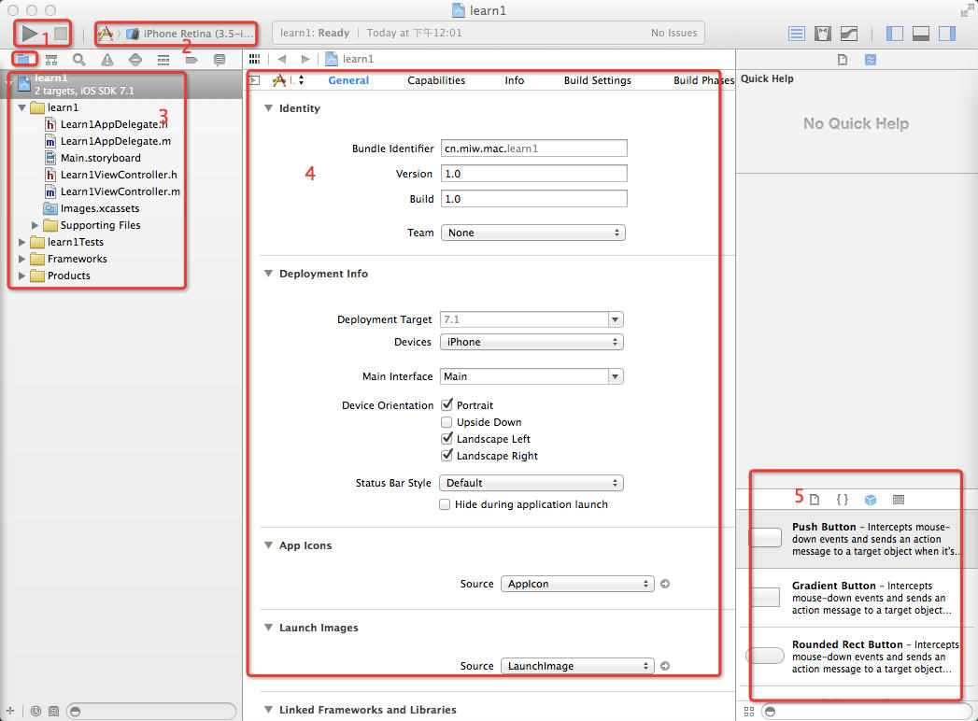Open the App Icons Source dropdown
Screen dimensions: 978x721
(577, 584)
